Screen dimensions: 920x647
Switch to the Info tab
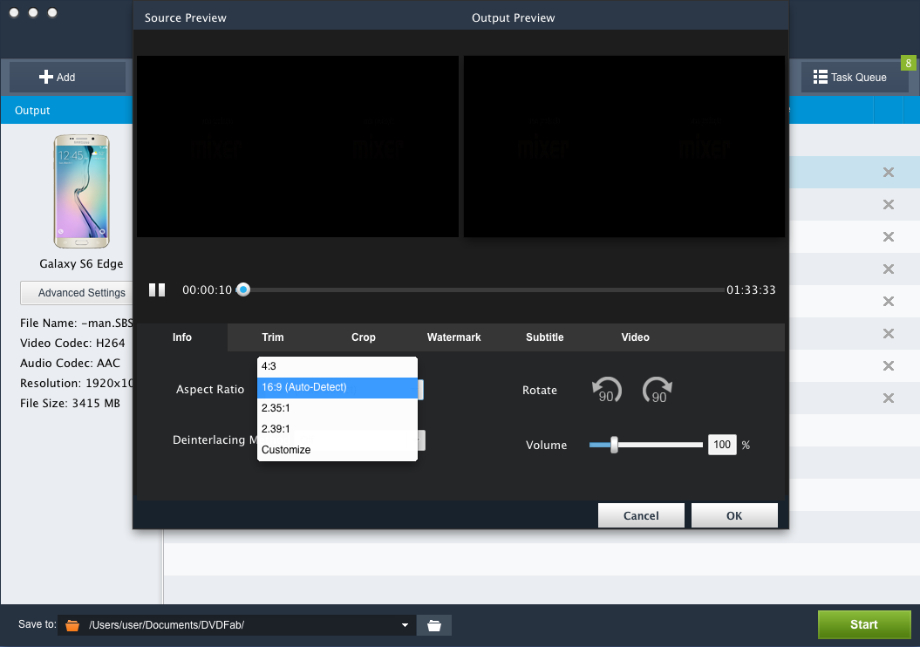182,337
